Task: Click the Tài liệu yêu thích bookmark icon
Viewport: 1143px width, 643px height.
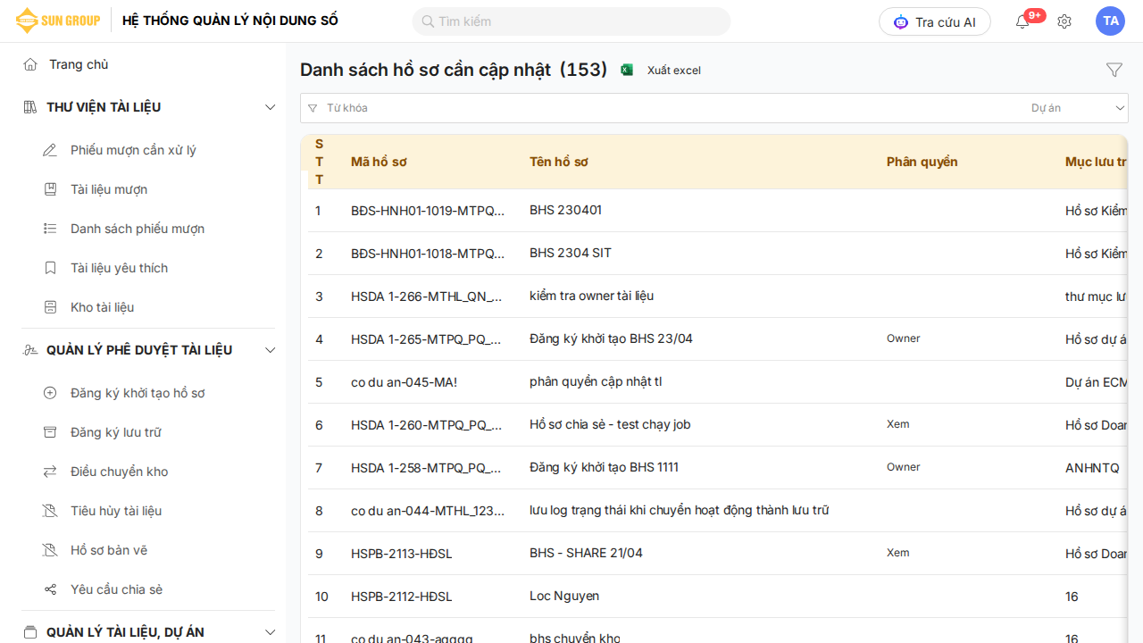Action: pos(51,268)
